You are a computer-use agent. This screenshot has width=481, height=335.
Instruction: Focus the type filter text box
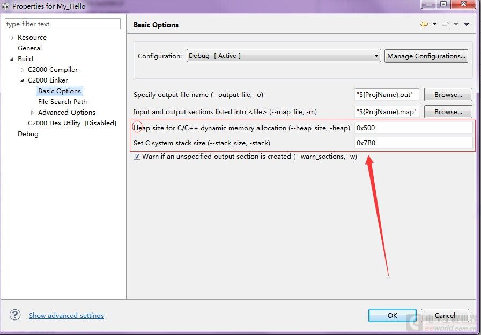point(63,24)
